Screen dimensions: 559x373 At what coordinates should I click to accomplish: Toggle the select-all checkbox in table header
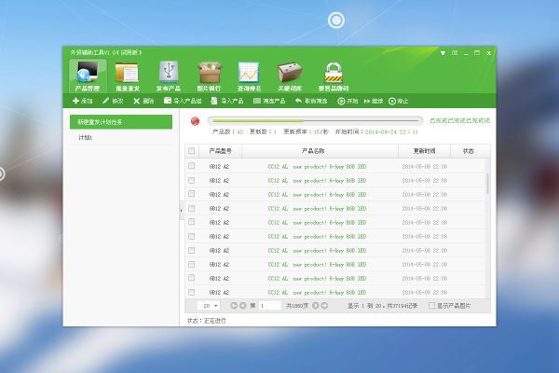tap(192, 150)
